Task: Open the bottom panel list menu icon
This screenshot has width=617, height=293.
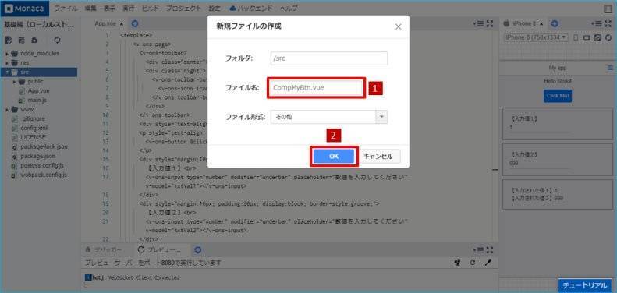Action: (x=479, y=249)
